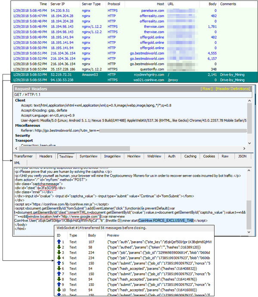Select the Accept-Encoding header line
This screenshot has width=258, height=297.
pyautogui.click(x=44, y=110)
